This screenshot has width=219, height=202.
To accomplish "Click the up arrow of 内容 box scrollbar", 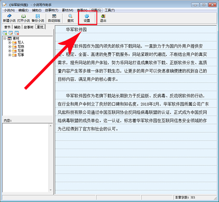I will coord(51,126).
